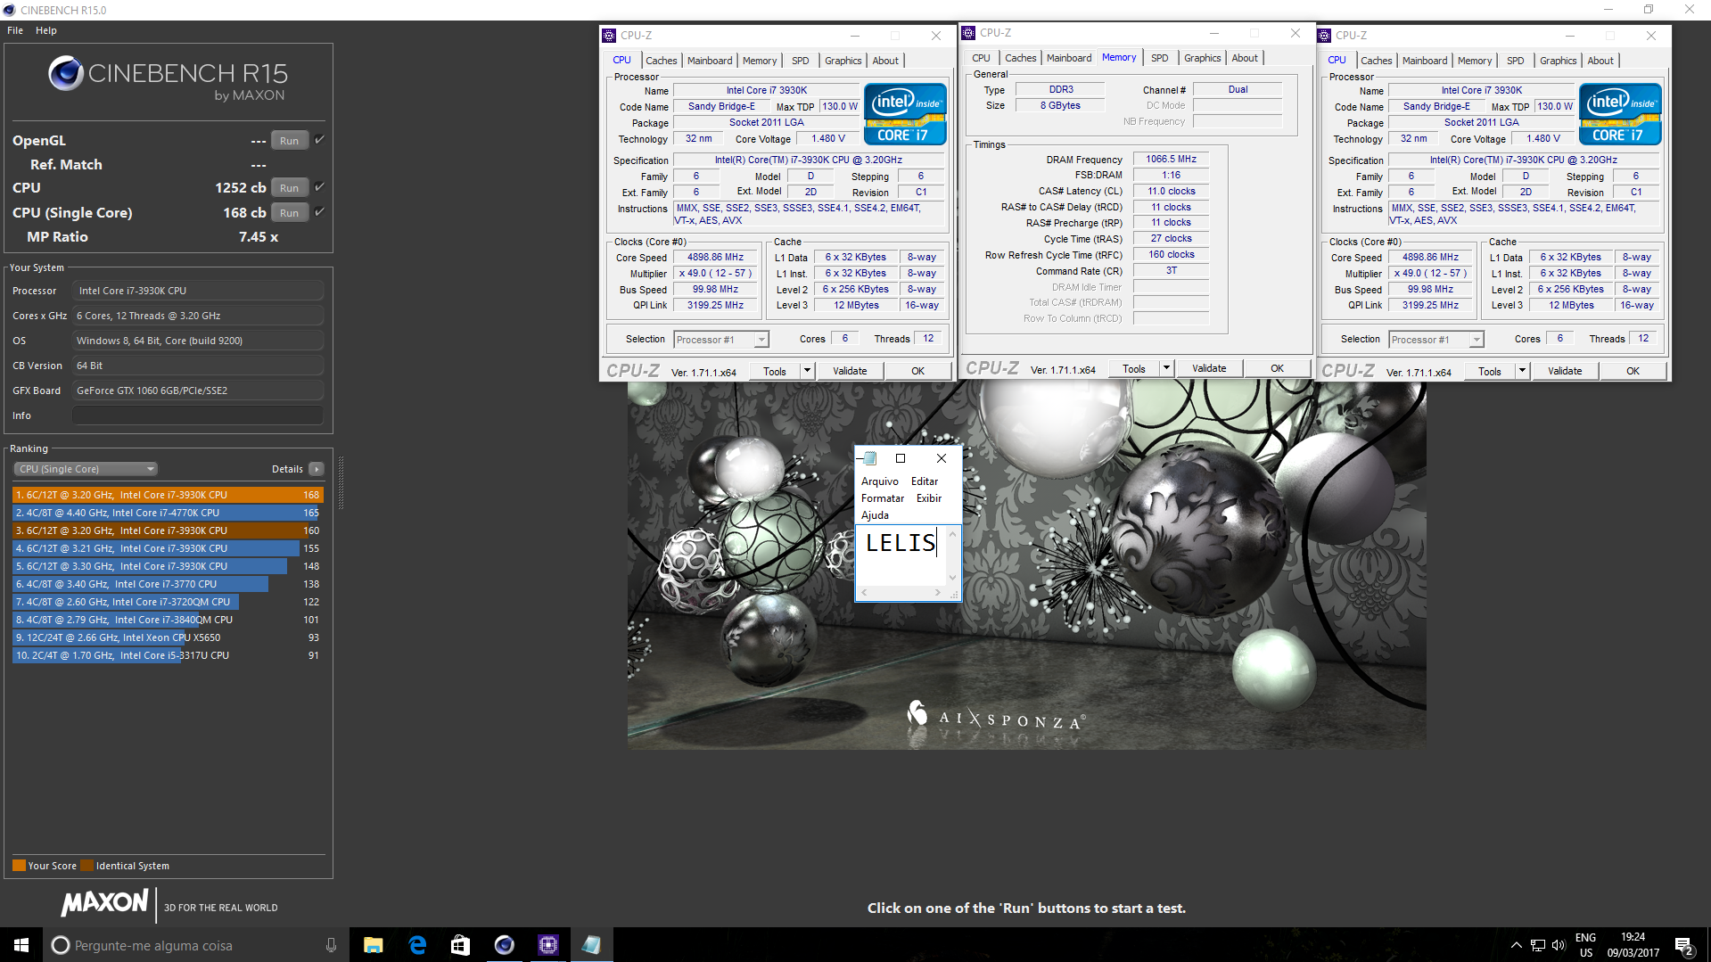The image size is (1711, 962).
Task: Click Tools button in right CPU-Z
Action: click(x=1490, y=371)
